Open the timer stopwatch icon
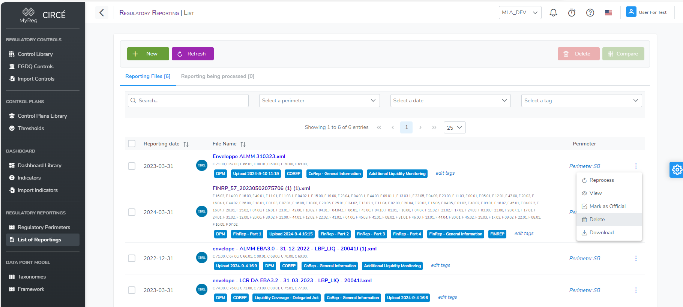Screen dimensions: 683x307 coord(572,13)
